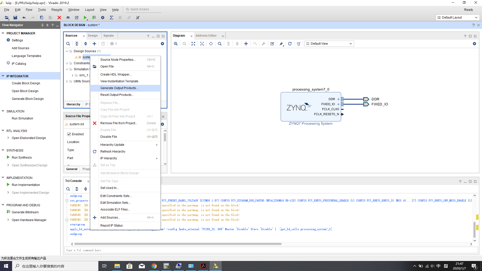This screenshot has height=271, width=482.
Task: Click the Run Synthesis sigma icon in toolbar
Action: (x=111, y=18)
